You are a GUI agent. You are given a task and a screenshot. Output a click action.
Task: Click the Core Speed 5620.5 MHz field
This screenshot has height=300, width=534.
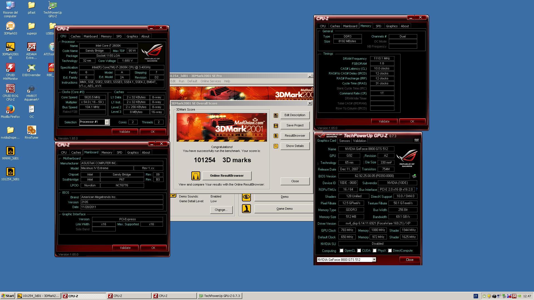(92, 97)
